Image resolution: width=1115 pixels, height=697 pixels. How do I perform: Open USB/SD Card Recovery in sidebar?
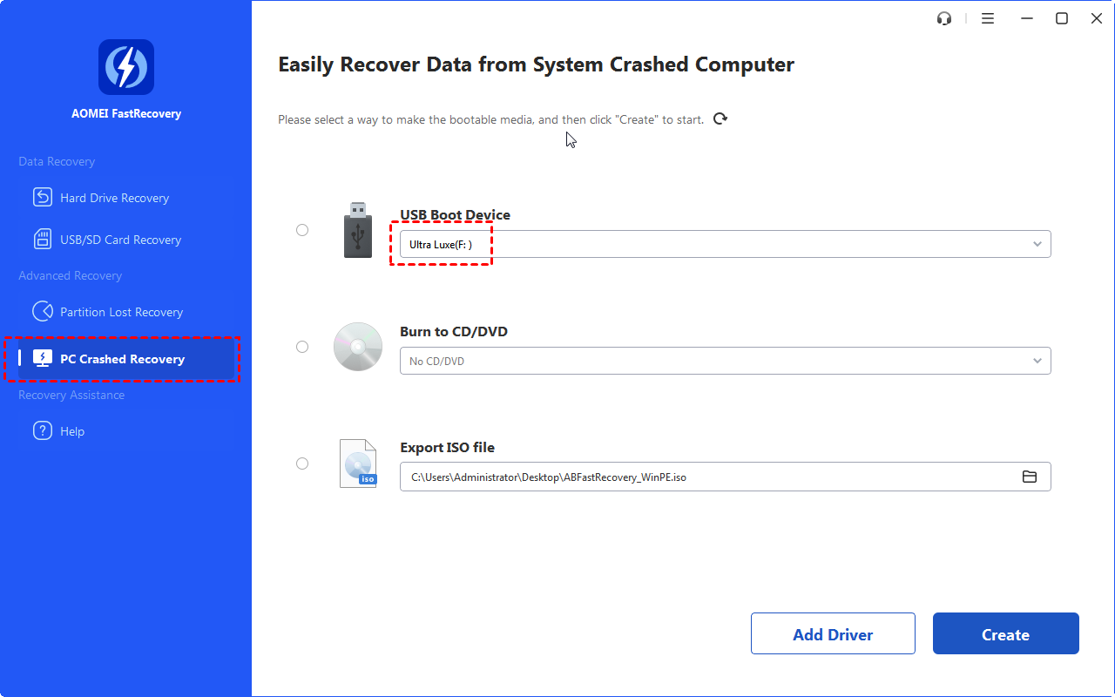point(120,240)
